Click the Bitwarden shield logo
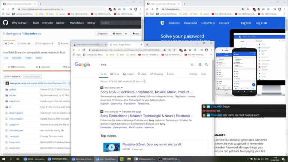The image size is (288, 162). (162, 23)
